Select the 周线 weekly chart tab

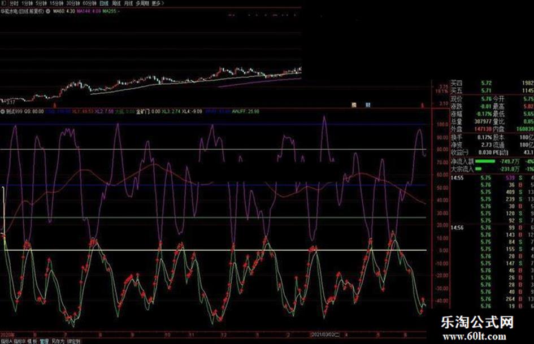tap(116, 3)
